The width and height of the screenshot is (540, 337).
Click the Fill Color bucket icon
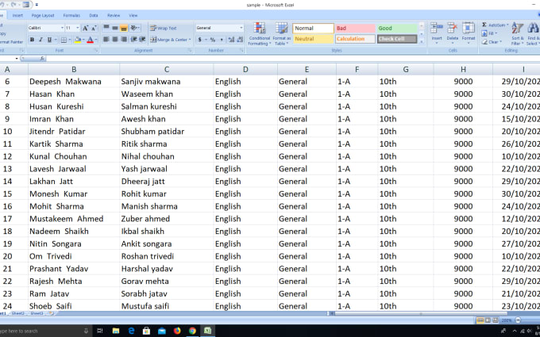tap(78, 40)
